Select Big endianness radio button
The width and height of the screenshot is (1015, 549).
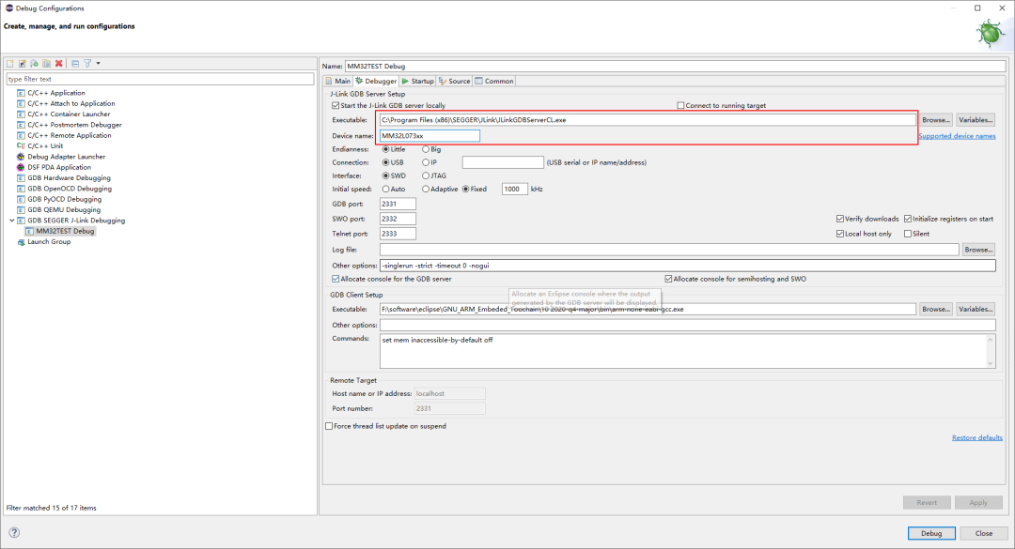click(x=426, y=149)
